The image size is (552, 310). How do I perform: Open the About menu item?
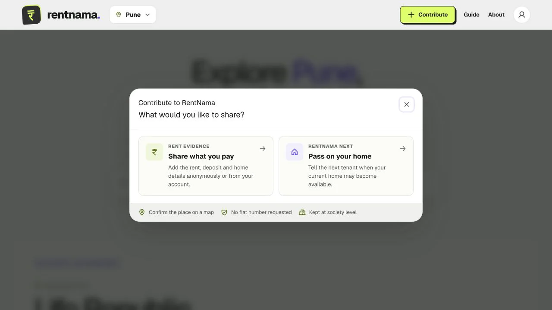coord(496,15)
